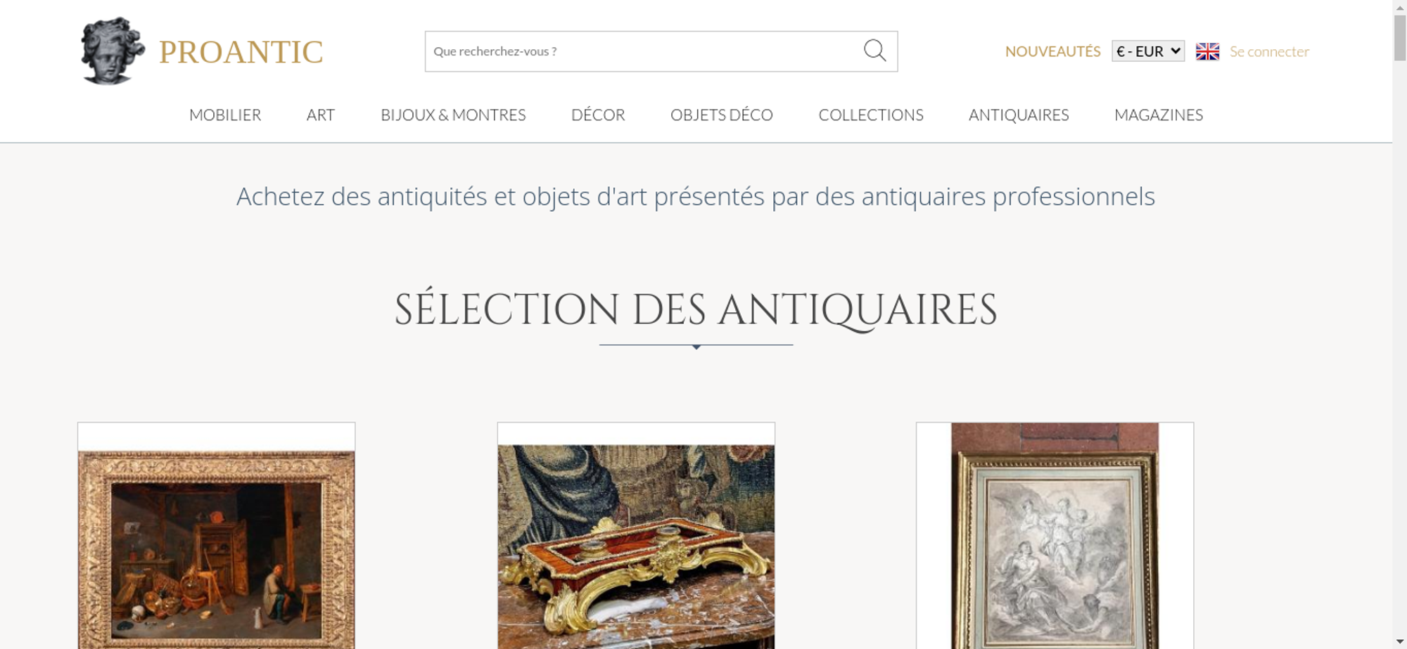Image resolution: width=1407 pixels, height=649 pixels.
Task: Open the Bijoux & Montres menu
Action: point(453,115)
